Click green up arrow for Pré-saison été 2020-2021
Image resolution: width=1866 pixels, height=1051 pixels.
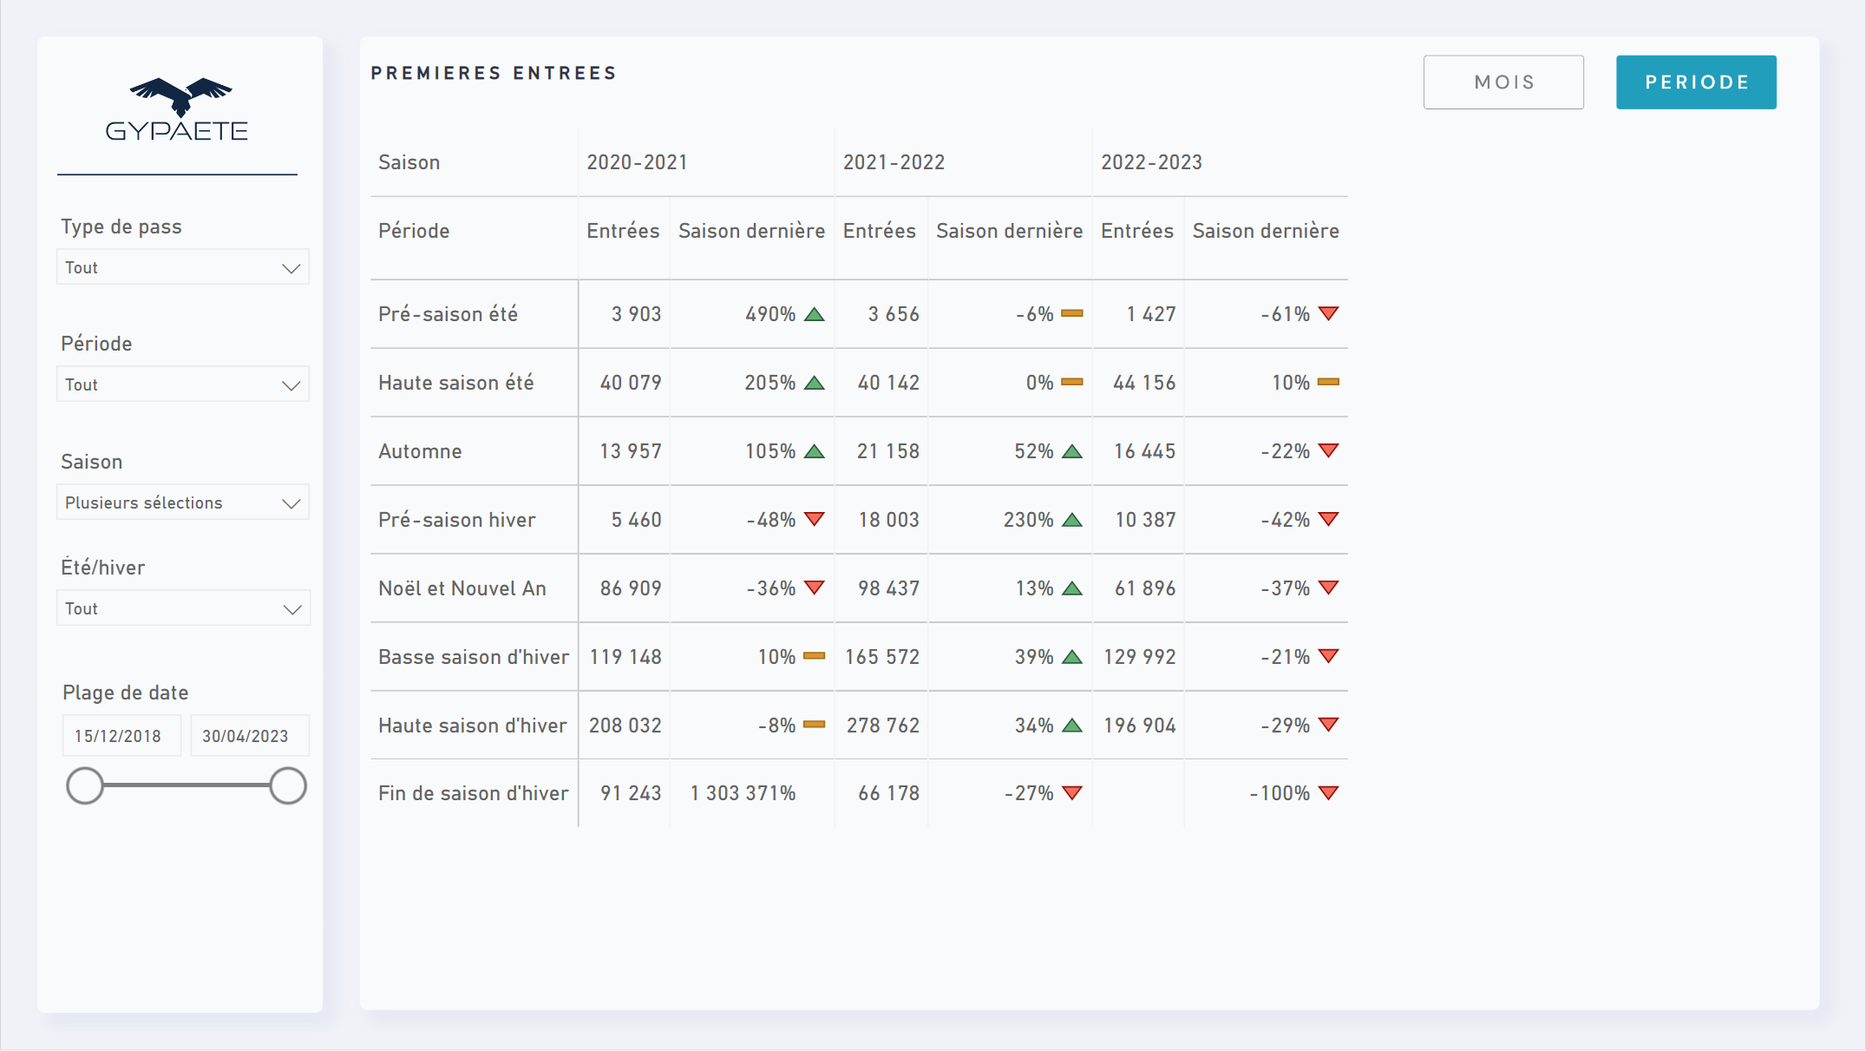pyautogui.click(x=814, y=314)
